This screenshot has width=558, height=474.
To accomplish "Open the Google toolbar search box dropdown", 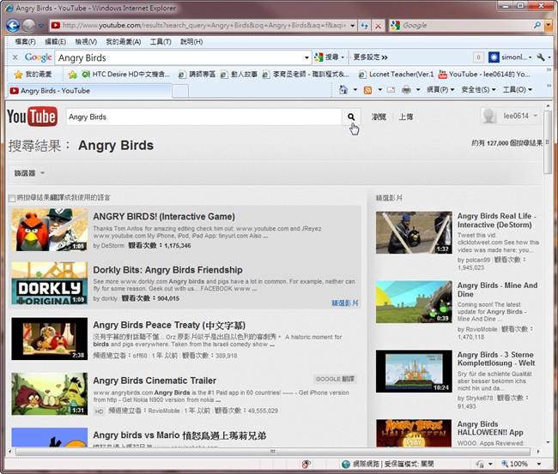I will pyautogui.click(x=306, y=57).
